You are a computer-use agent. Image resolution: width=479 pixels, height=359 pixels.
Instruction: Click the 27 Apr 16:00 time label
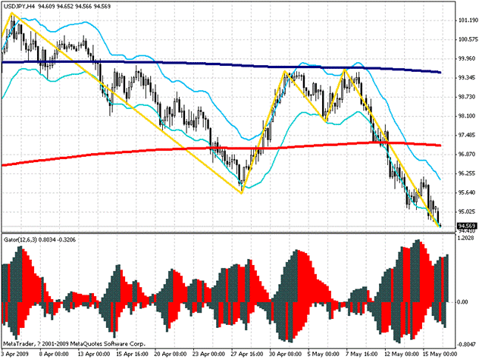pos(247,354)
